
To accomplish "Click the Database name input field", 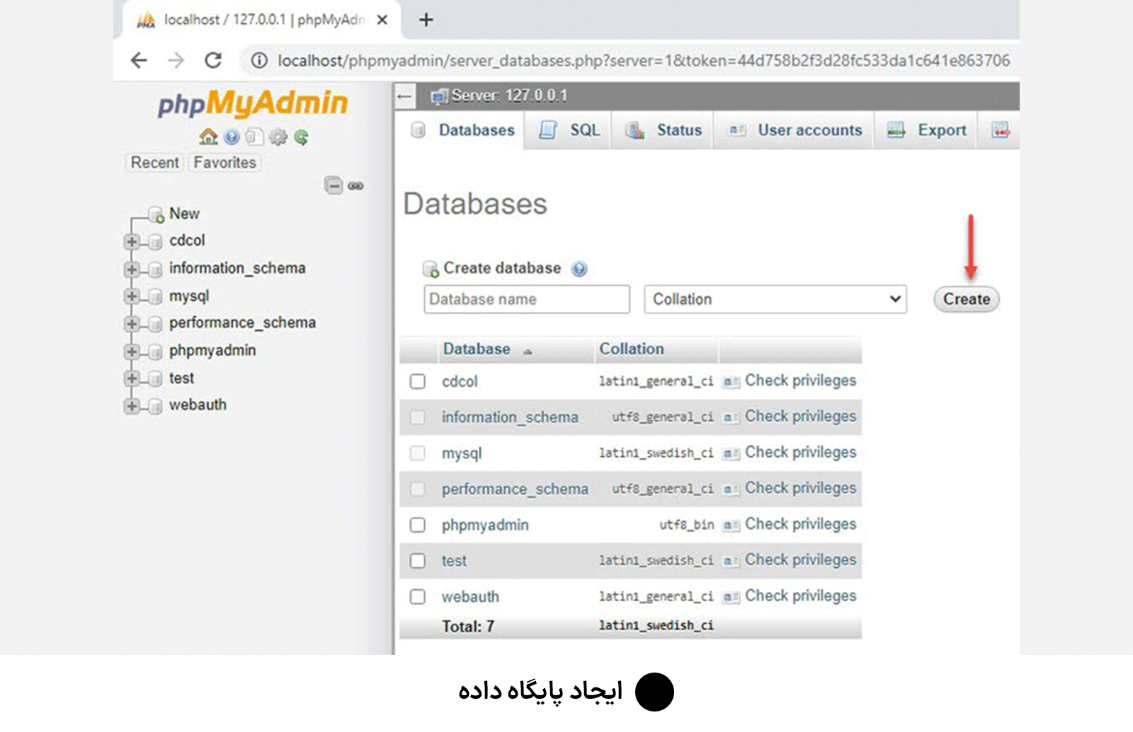I will tap(527, 299).
